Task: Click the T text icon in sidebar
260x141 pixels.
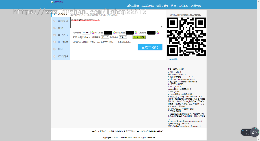Action: point(55,14)
